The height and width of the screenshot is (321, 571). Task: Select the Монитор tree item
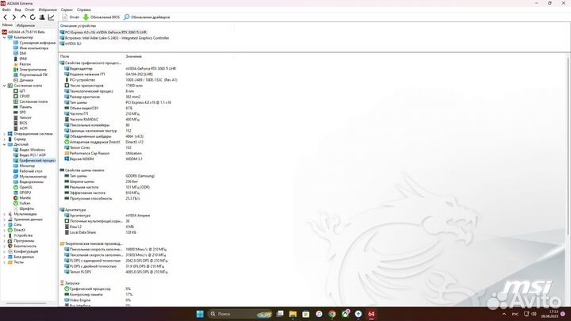click(24, 166)
